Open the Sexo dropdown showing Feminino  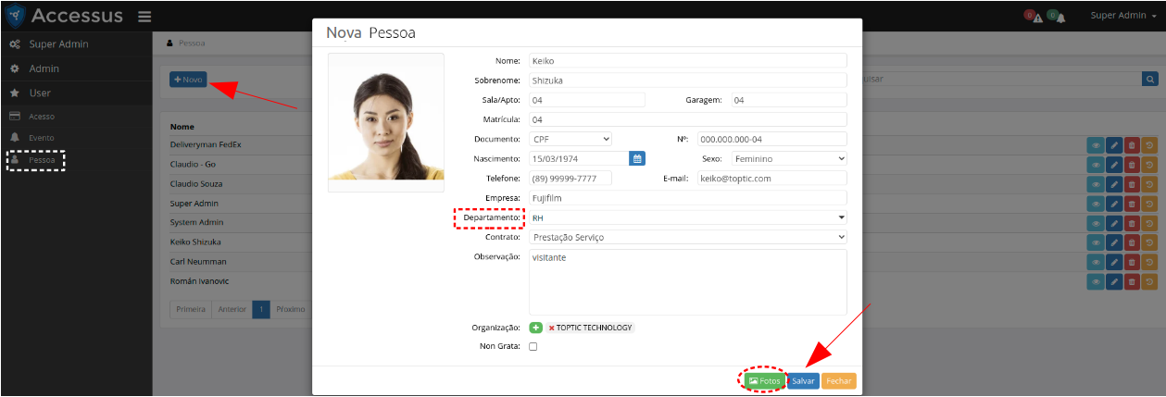click(x=789, y=158)
